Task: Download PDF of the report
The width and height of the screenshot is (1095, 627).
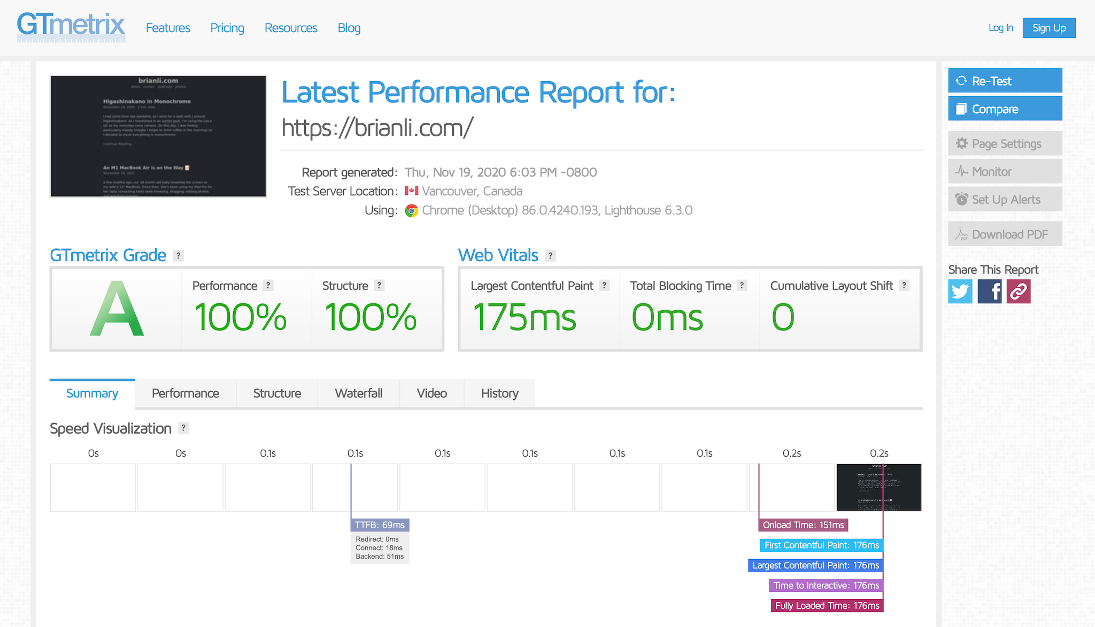Action: click(x=1005, y=234)
